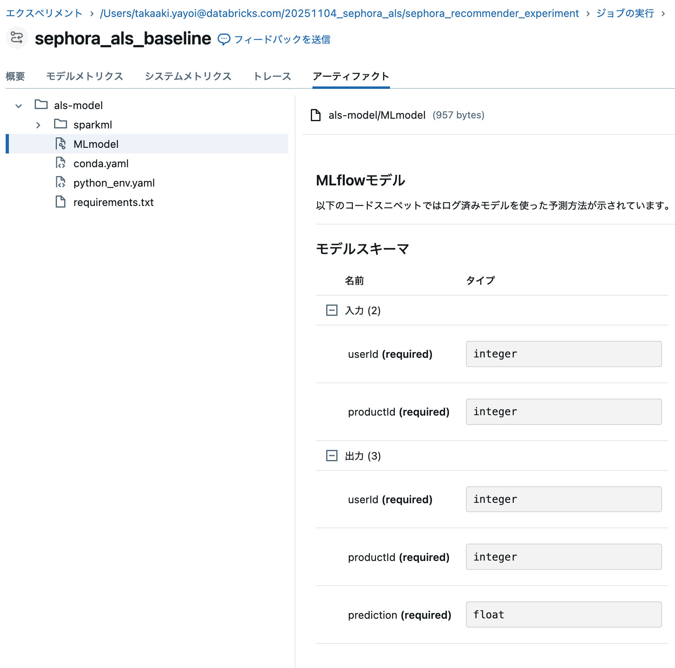Click the input userId integer type field
Screen dimensions: 675x668
(564, 354)
